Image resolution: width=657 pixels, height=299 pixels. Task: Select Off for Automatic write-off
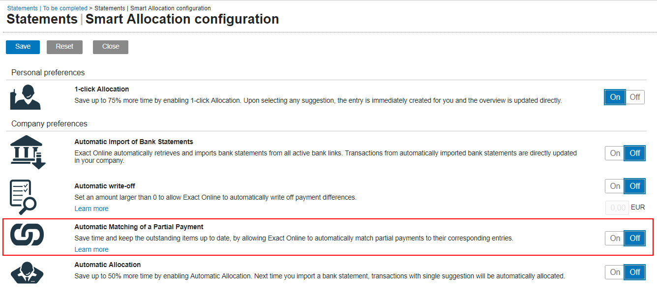[635, 186]
